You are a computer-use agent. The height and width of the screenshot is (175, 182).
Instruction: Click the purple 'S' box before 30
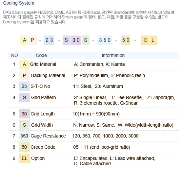tap(67, 40)
